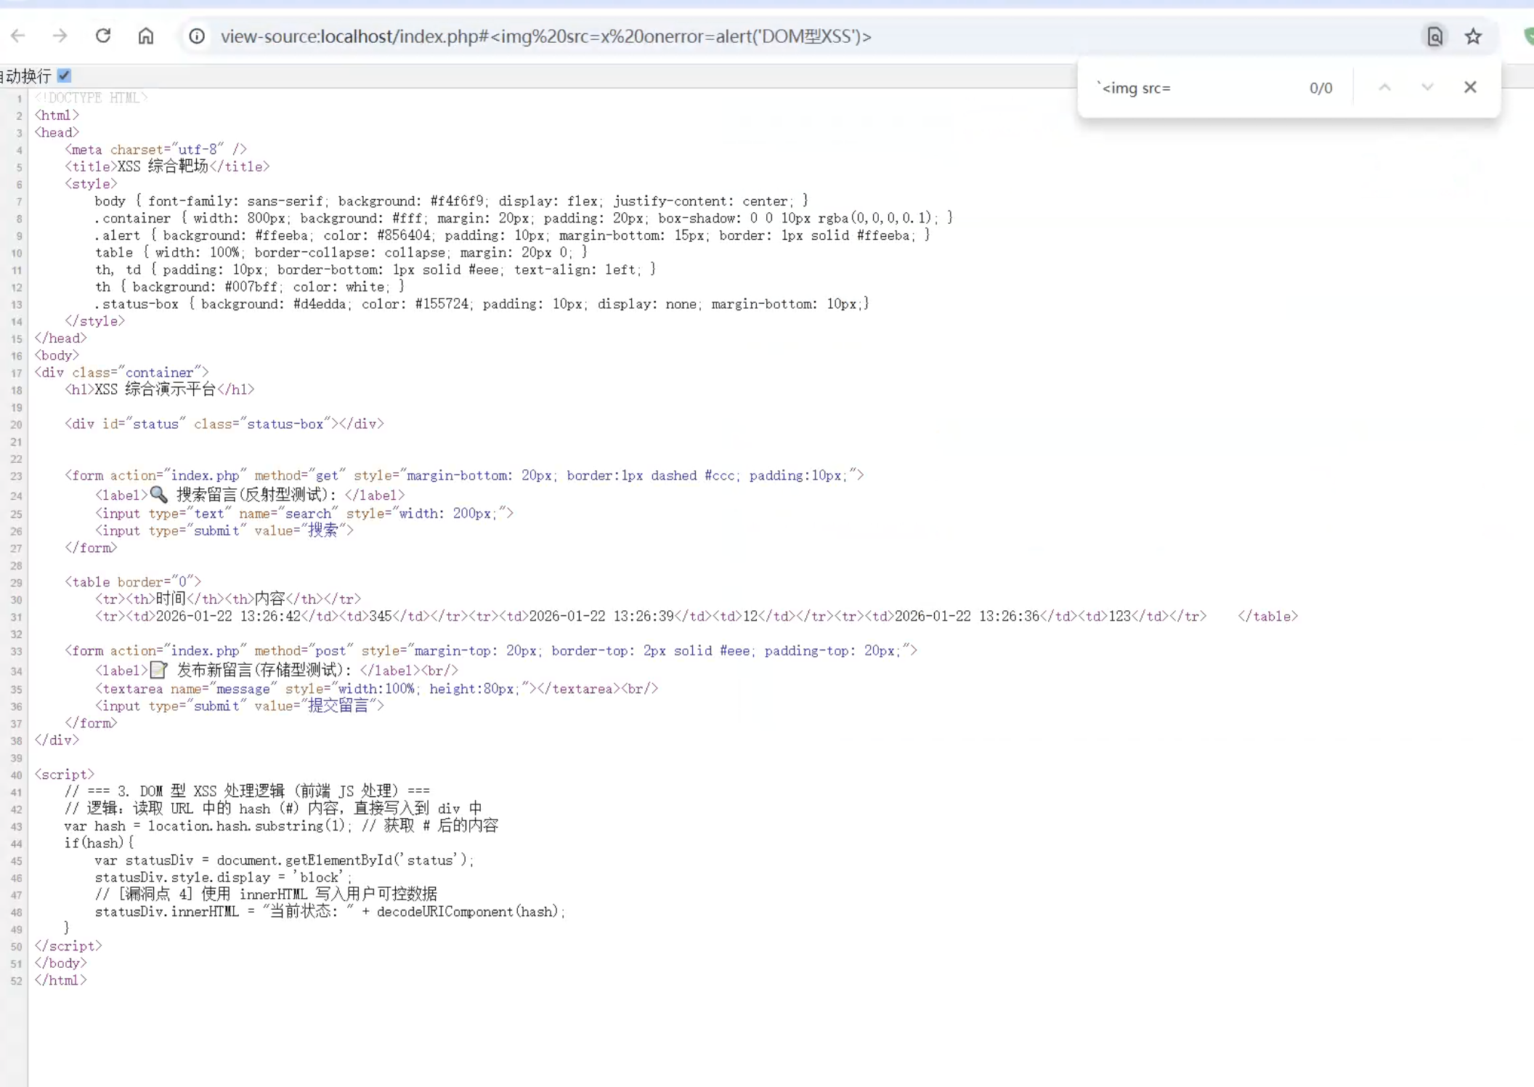Click the comment '=== 3. DOM 型 XSS 处理逻辑'
The height and width of the screenshot is (1087, 1534).
click(x=247, y=791)
